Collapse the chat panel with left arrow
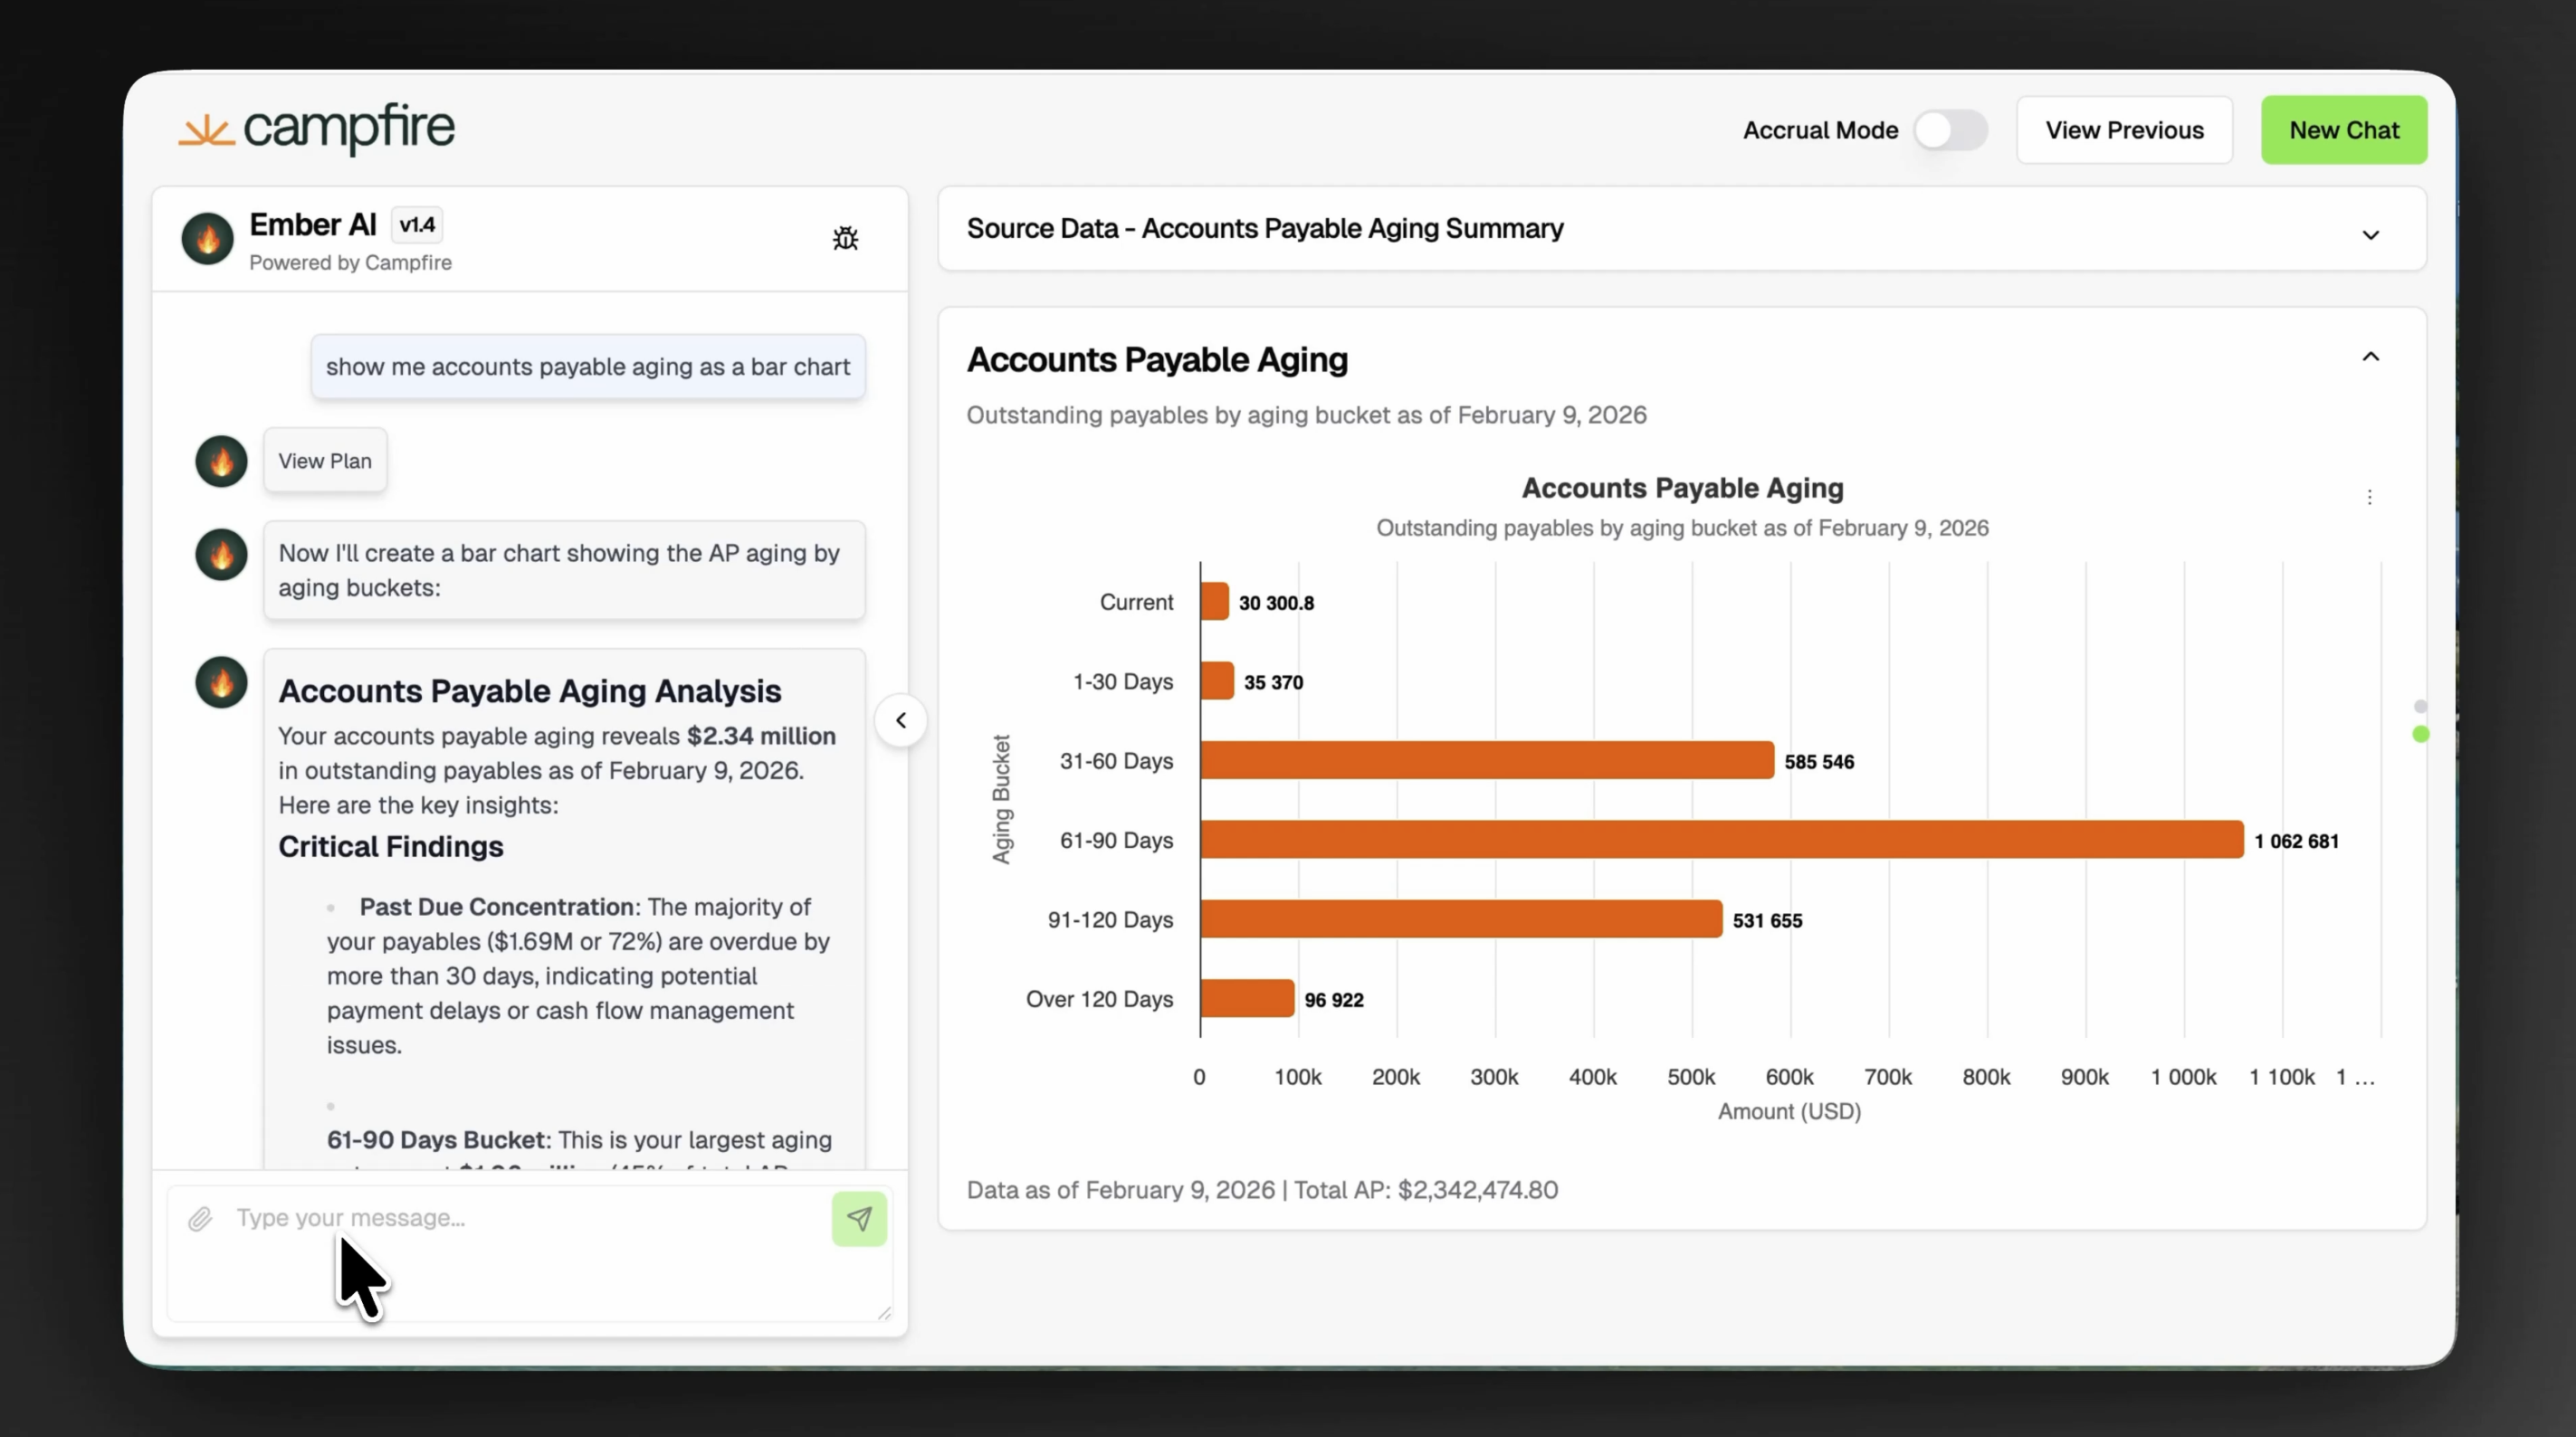 click(x=901, y=720)
